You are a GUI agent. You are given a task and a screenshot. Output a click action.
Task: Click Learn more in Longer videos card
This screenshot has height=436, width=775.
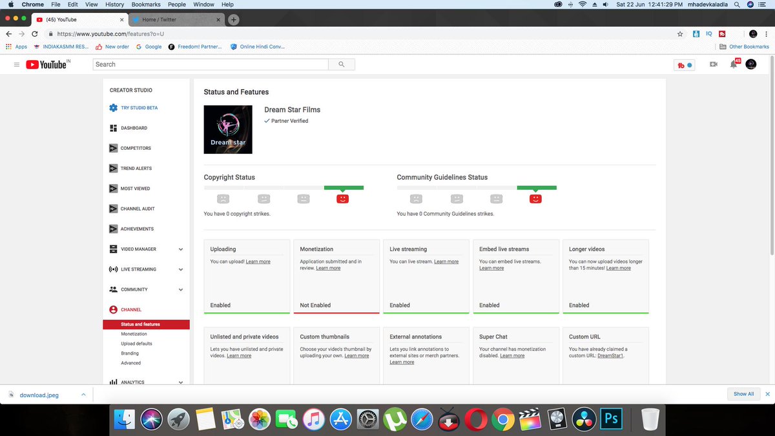pyautogui.click(x=619, y=268)
